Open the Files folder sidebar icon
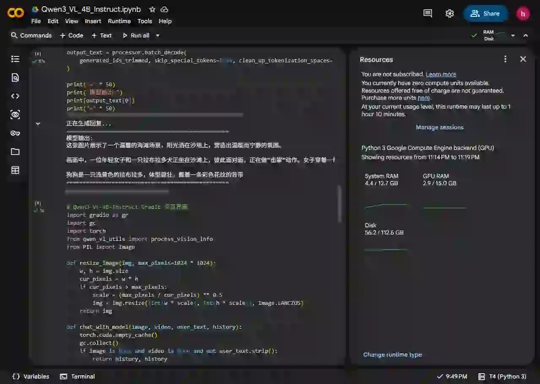This screenshot has width=540, height=384. (x=15, y=152)
